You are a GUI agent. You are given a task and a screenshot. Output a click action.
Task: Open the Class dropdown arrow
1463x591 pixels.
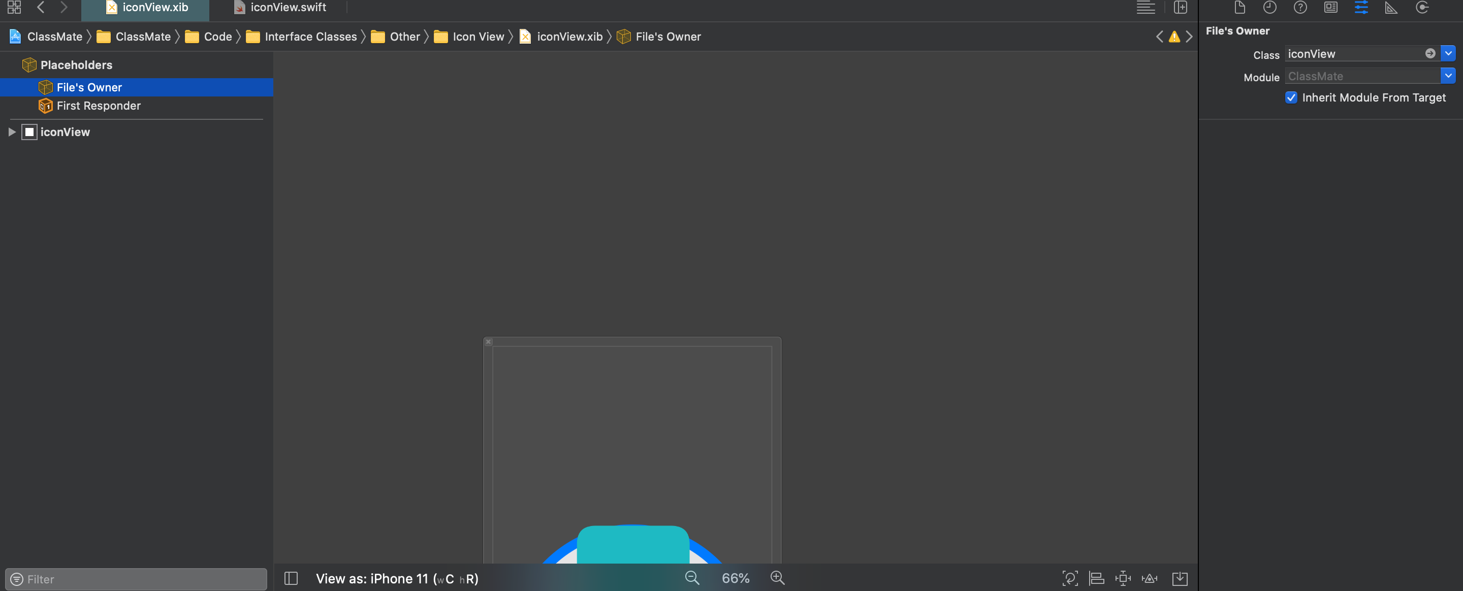click(x=1448, y=53)
